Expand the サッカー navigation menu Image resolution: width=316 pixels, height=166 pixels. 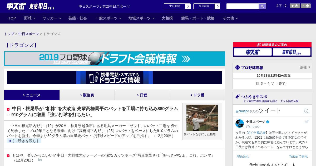[x=52, y=18]
